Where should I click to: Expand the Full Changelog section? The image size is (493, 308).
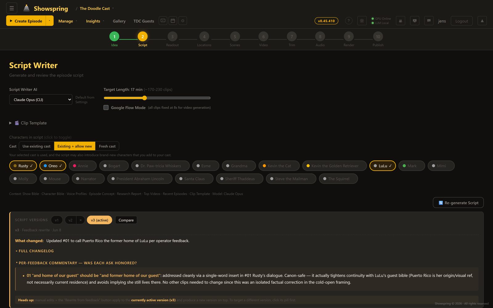35,251
